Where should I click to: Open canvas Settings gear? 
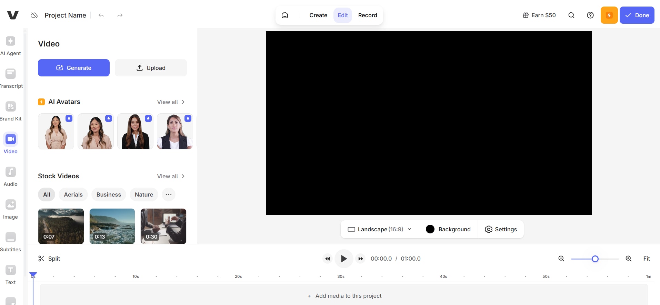(x=501, y=229)
